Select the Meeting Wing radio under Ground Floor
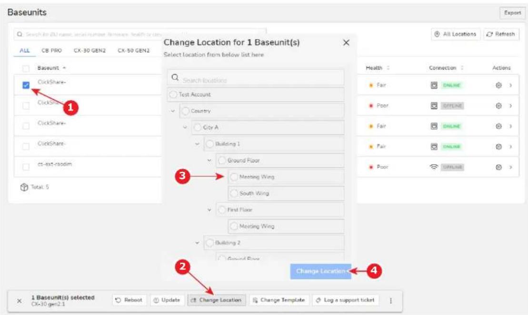 (x=234, y=177)
